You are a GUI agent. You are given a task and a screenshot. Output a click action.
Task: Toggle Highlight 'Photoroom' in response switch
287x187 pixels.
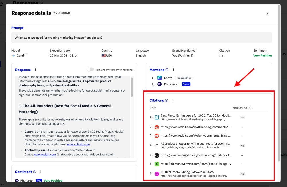[x=90, y=70]
